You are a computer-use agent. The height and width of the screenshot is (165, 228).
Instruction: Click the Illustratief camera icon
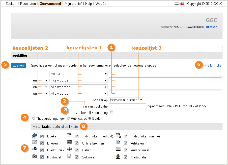[34, 156]
